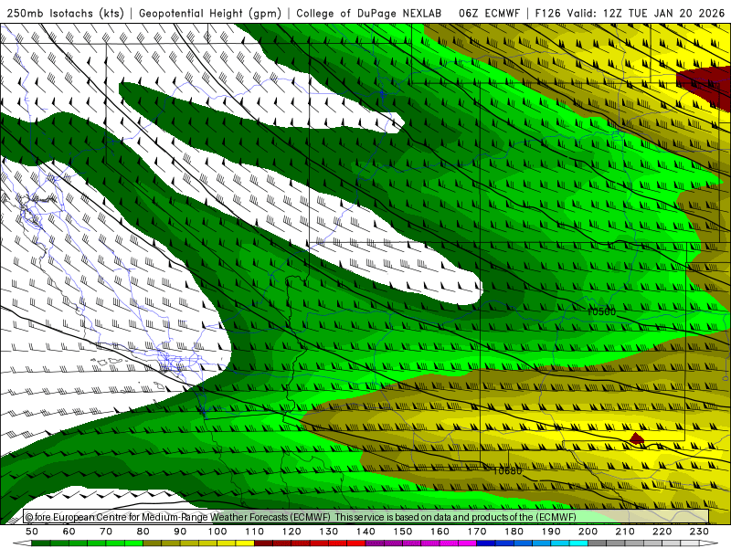Select the darkest green swatch under 50

[41, 543]
